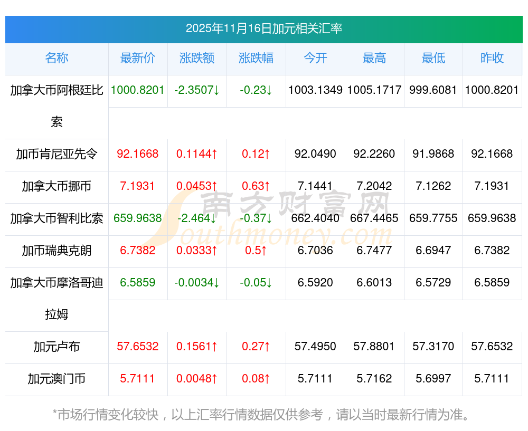Open the 加币肯尼亚先令 currency pair
Viewport: 528px width, 431px height.
tap(56, 154)
